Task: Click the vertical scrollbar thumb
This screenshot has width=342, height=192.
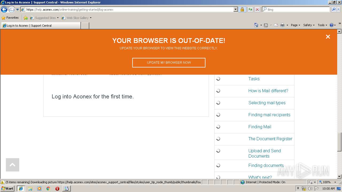Action: tap(339, 142)
